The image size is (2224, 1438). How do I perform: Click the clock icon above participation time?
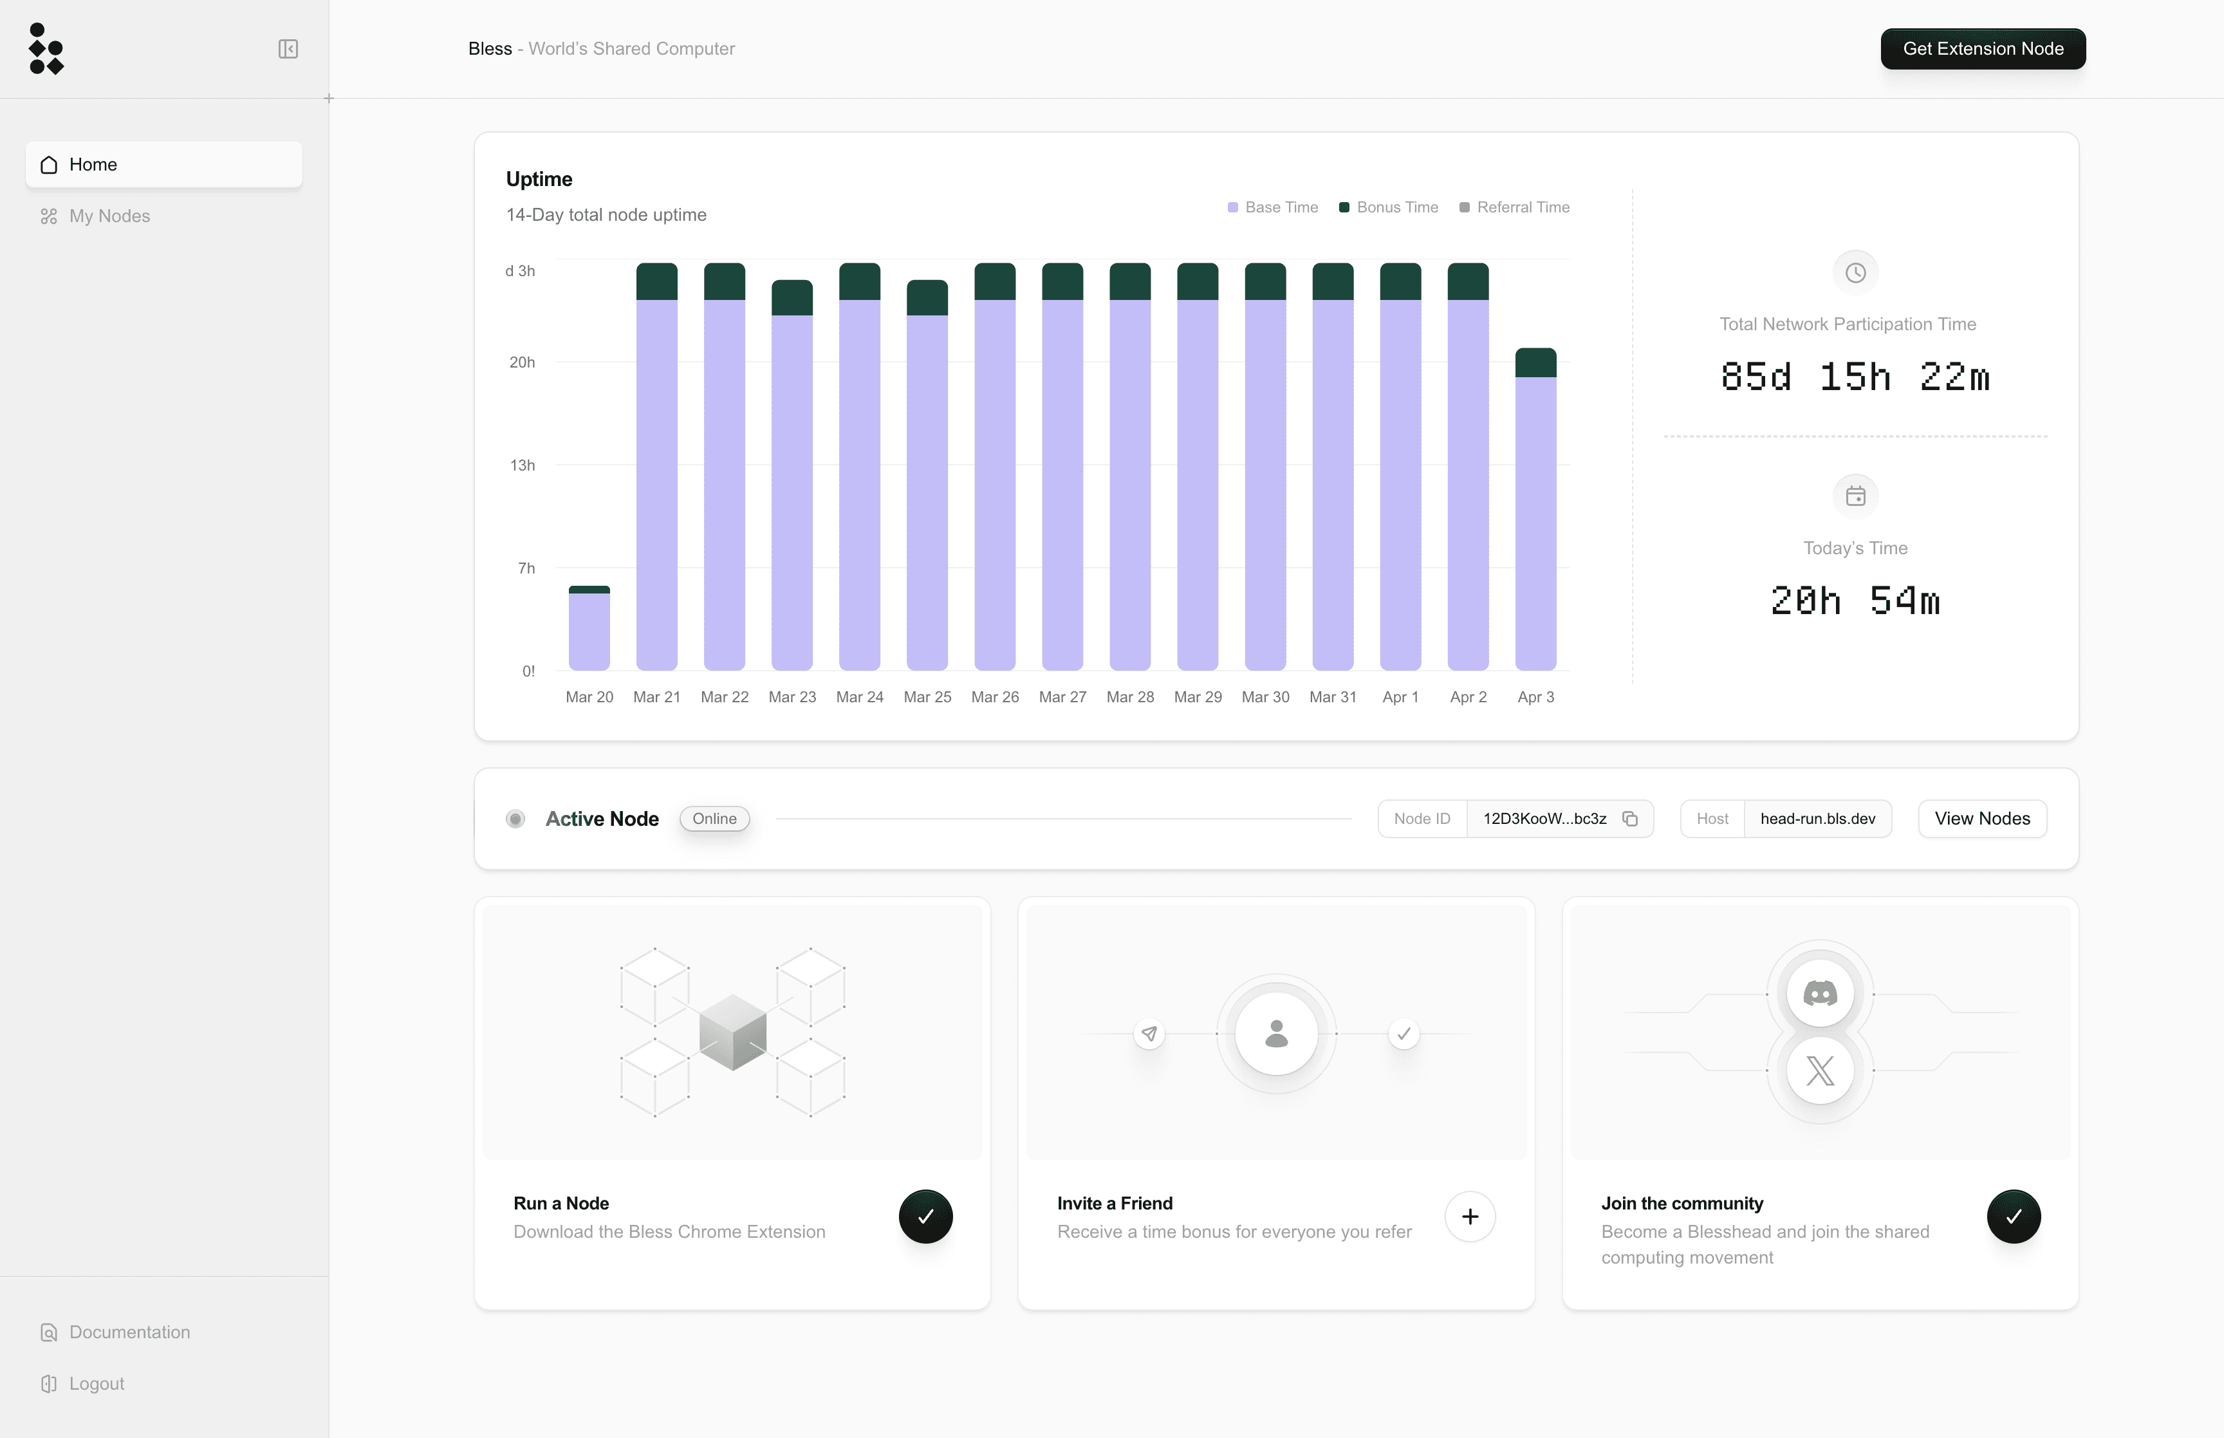[x=1855, y=273]
